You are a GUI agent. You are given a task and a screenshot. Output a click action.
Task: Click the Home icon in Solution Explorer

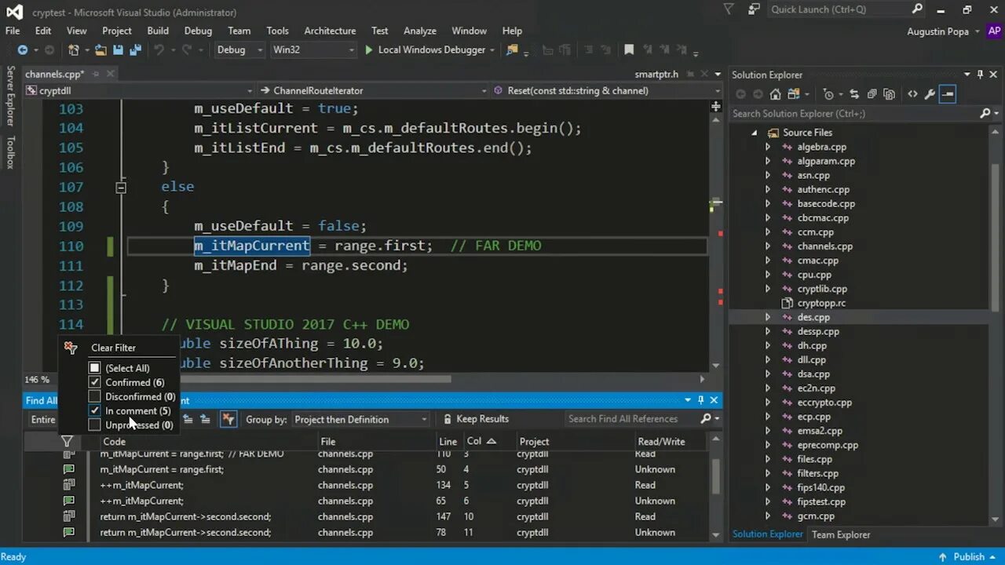point(775,94)
